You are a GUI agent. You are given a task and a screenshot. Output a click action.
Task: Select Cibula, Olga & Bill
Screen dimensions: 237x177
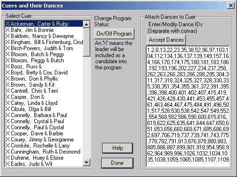(44, 109)
